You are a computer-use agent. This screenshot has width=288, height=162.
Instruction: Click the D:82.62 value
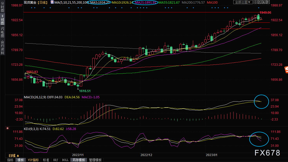(58, 129)
